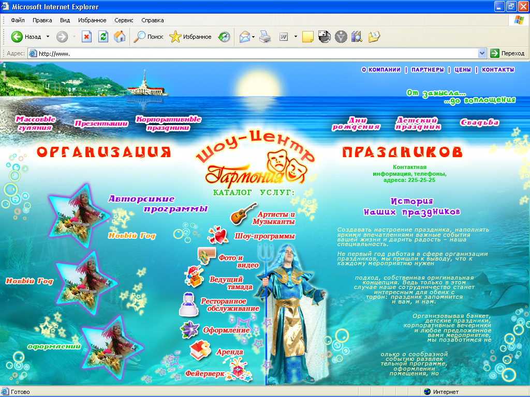Open the Избранное favorites star

(x=190, y=37)
